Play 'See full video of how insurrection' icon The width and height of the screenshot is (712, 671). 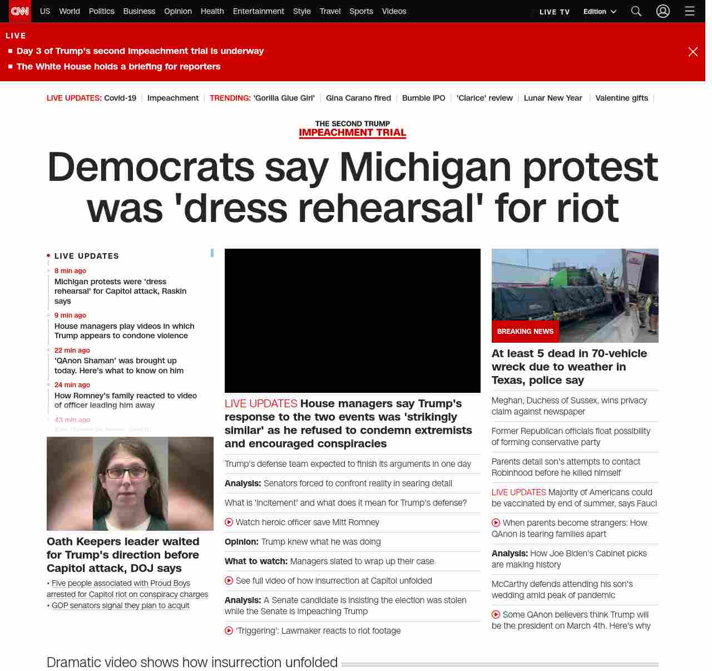point(229,581)
